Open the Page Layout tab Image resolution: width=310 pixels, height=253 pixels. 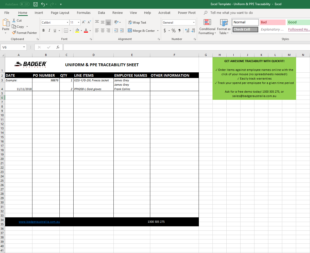coord(60,13)
